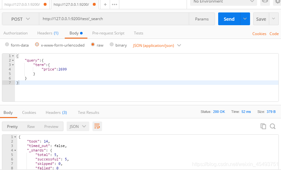Change JSON (application/json) content type dropdown
The width and height of the screenshot is (281, 170).
[x=157, y=46]
